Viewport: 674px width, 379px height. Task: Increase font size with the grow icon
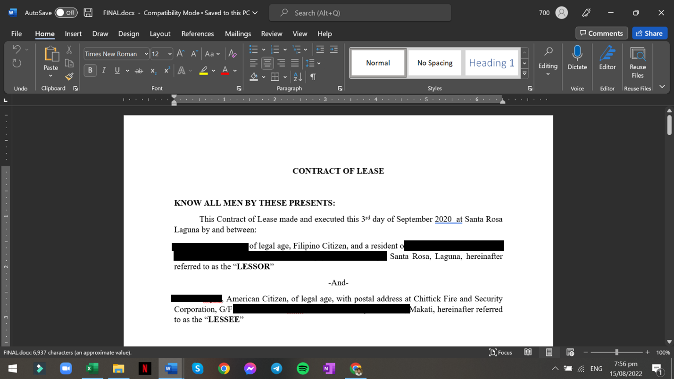pos(181,54)
